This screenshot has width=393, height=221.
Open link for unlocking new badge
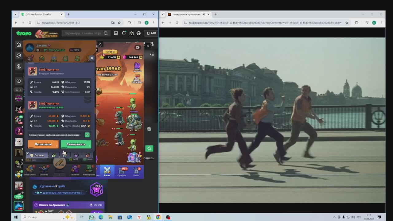pos(59,192)
